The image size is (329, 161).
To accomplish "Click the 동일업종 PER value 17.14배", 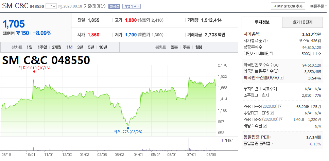I will (313, 137).
